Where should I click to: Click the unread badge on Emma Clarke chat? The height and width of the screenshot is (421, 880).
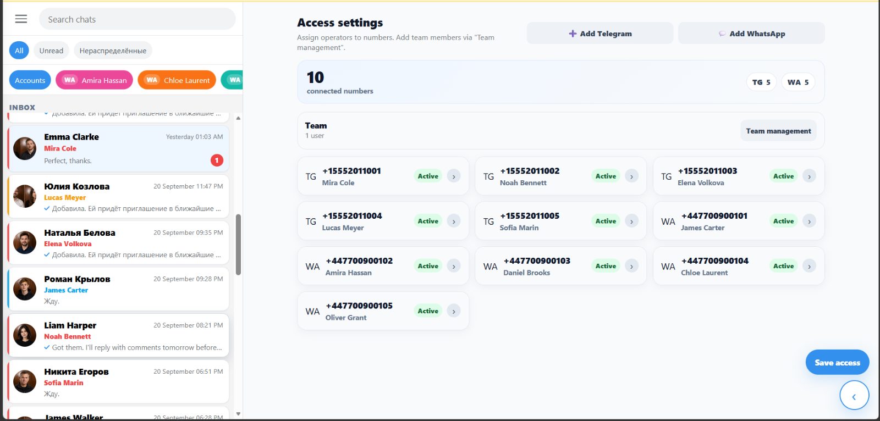tap(217, 160)
